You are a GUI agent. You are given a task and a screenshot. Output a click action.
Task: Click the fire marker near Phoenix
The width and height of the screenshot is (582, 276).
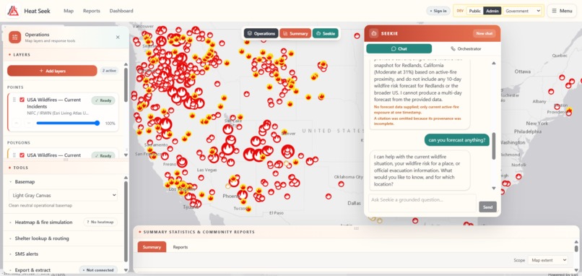[243, 194]
